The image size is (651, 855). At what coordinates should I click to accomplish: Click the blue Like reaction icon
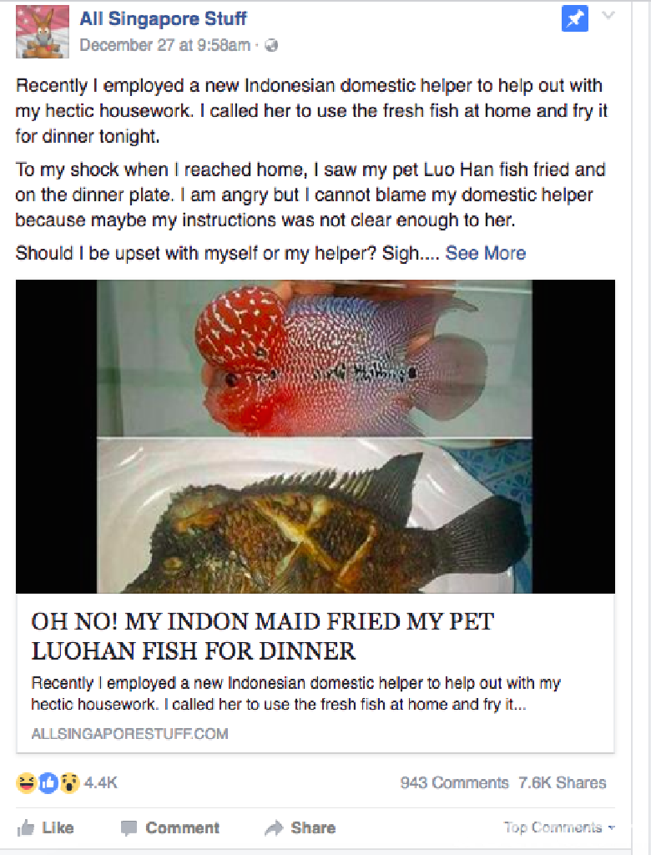click(x=48, y=783)
